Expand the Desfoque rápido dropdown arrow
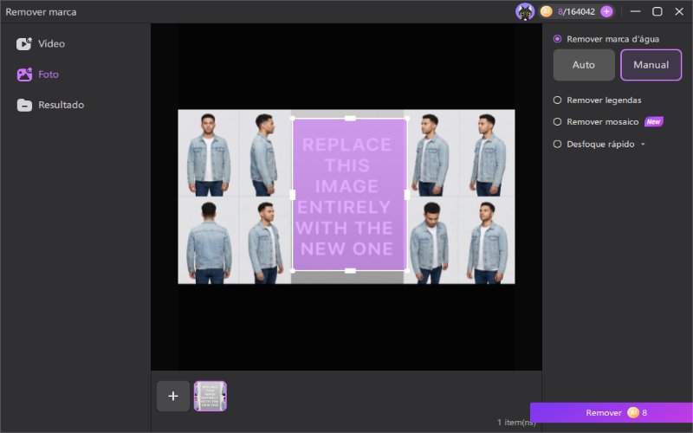This screenshot has width=693, height=433. tap(643, 144)
